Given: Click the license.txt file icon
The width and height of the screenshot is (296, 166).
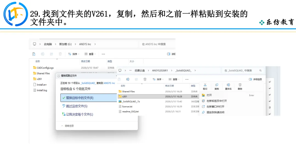Looking at the screenshot, I should [120, 106].
